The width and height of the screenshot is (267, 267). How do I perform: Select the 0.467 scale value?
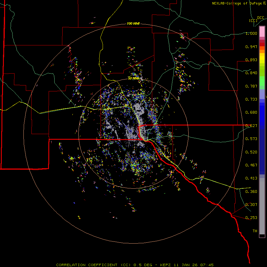(251, 165)
